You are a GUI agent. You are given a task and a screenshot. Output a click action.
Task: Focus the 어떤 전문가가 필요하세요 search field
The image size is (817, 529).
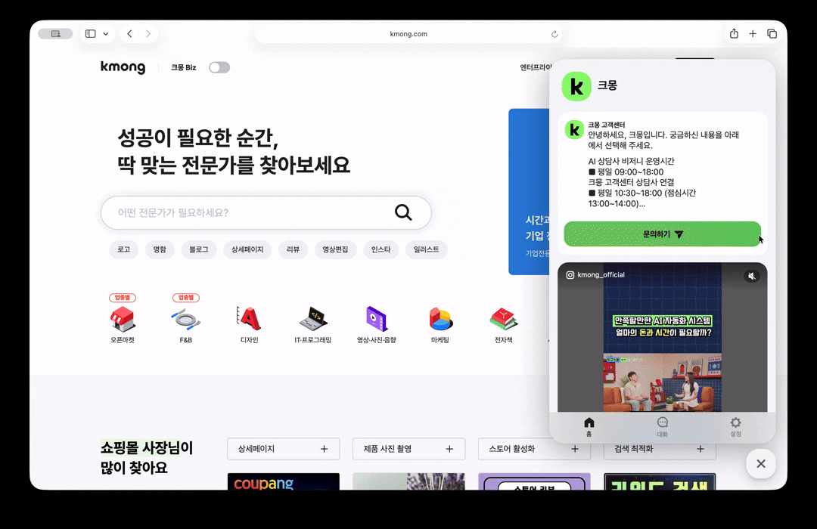click(x=266, y=212)
